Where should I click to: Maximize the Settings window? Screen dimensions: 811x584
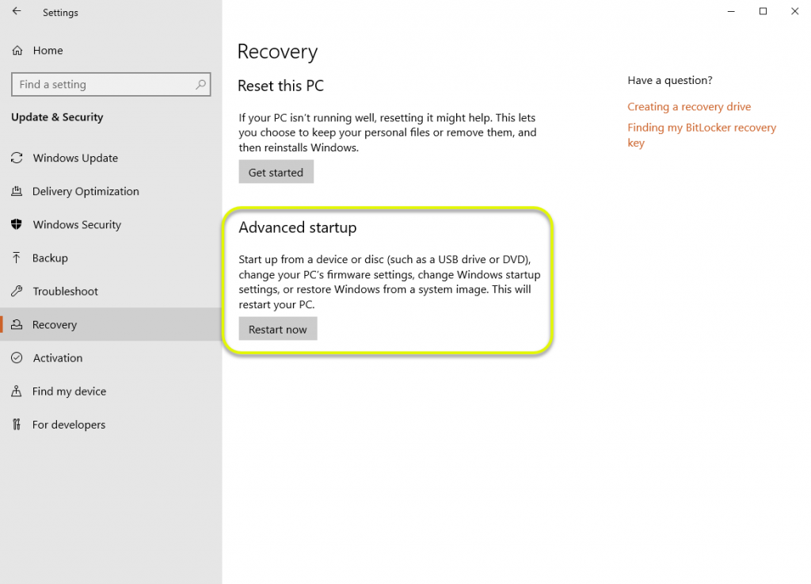(763, 11)
